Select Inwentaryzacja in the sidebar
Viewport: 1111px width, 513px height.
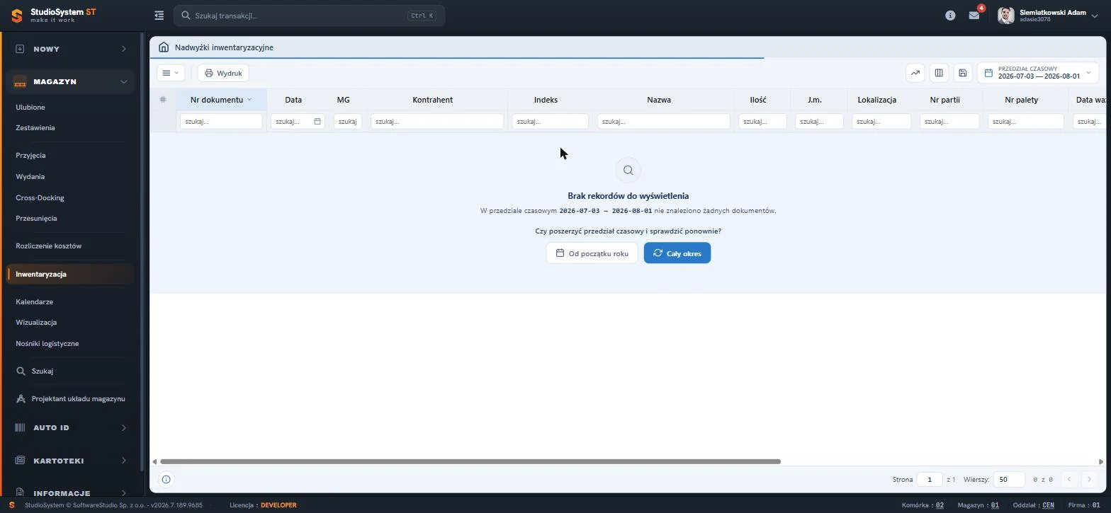click(70, 275)
